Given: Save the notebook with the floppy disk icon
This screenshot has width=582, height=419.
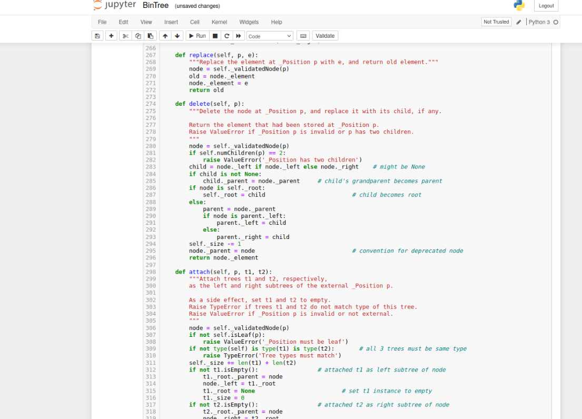Looking at the screenshot, I should 97,35.
